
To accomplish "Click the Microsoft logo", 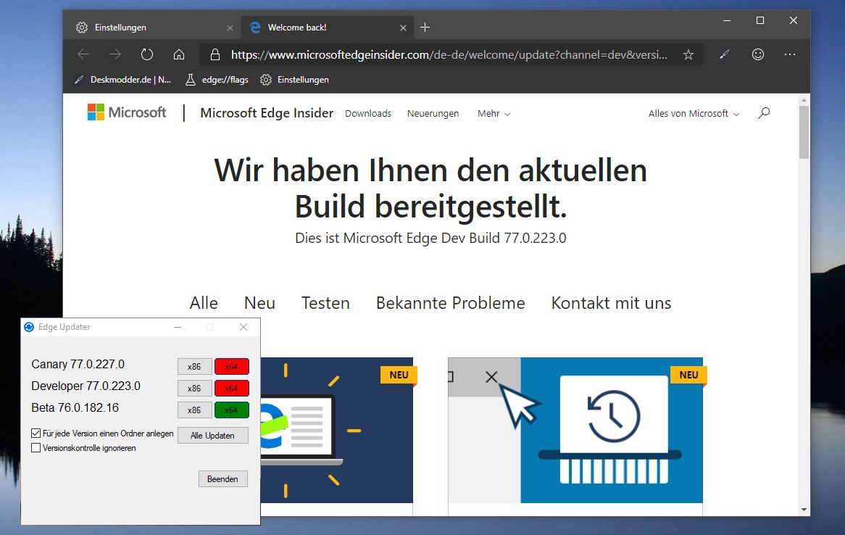I will coord(127,112).
